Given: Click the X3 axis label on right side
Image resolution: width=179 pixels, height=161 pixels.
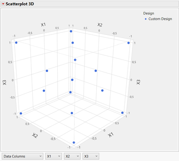Looking at the screenshot, I should click(139, 82).
